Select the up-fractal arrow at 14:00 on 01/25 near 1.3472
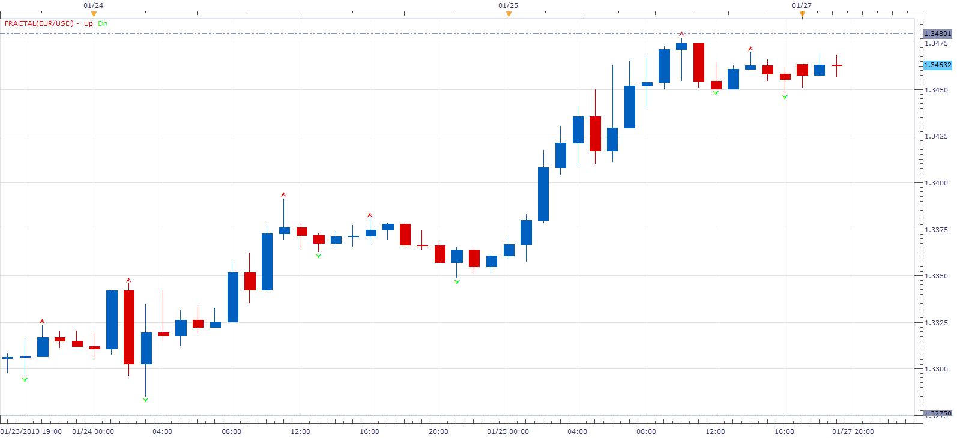957x438 pixels. (x=750, y=49)
